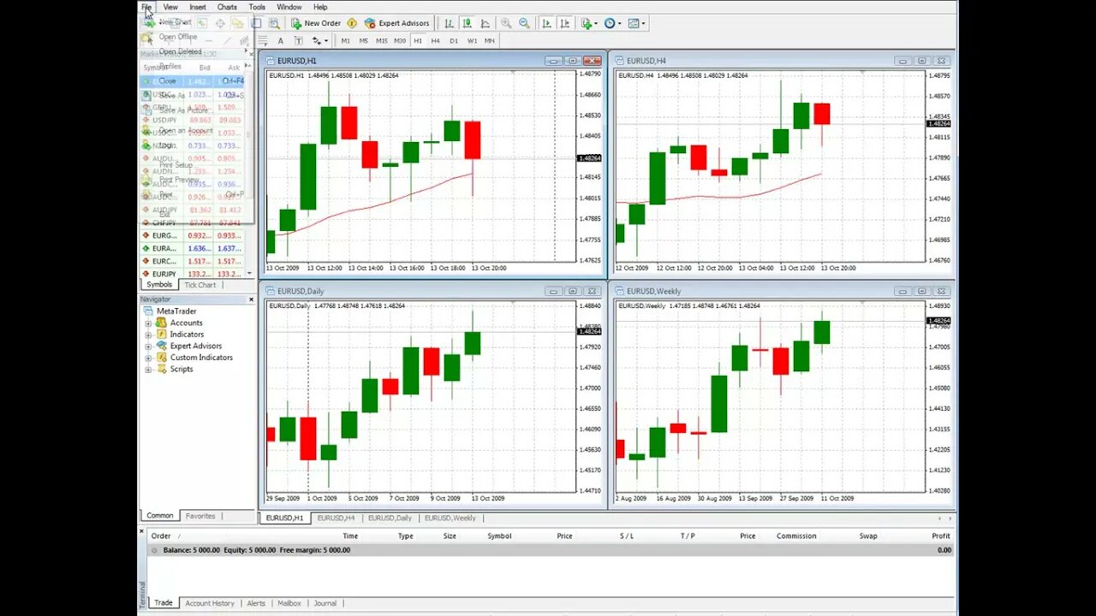Image resolution: width=1096 pixels, height=616 pixels.
Task: Open the Indicators dropdown arrow
Action: (596, 23)
